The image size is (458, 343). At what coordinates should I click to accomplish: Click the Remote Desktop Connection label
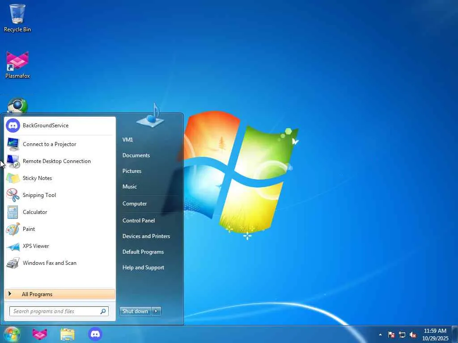click(x=57, y=161)
